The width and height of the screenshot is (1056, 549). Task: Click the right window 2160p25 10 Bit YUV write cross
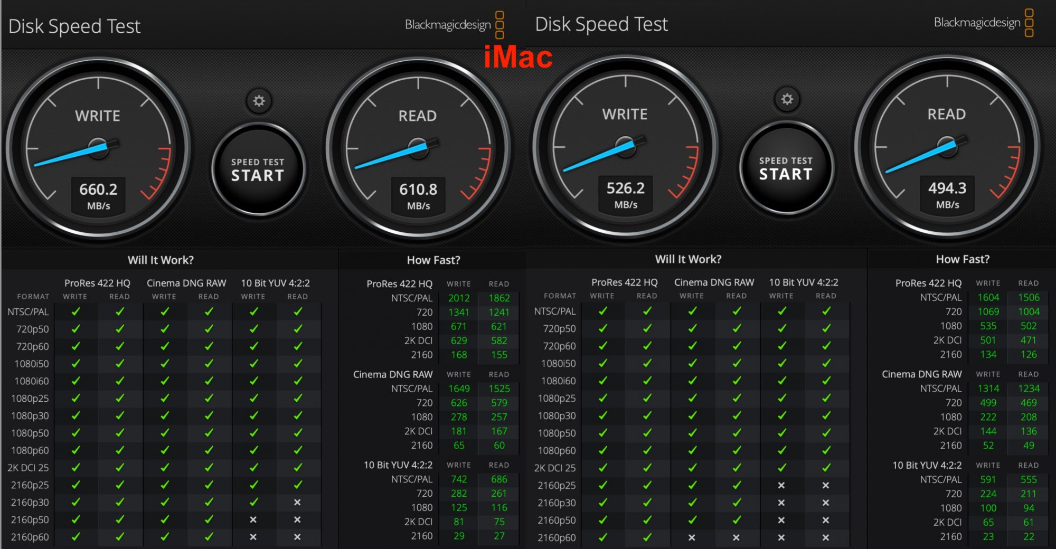pyautogui.click(x=781, y=485)
